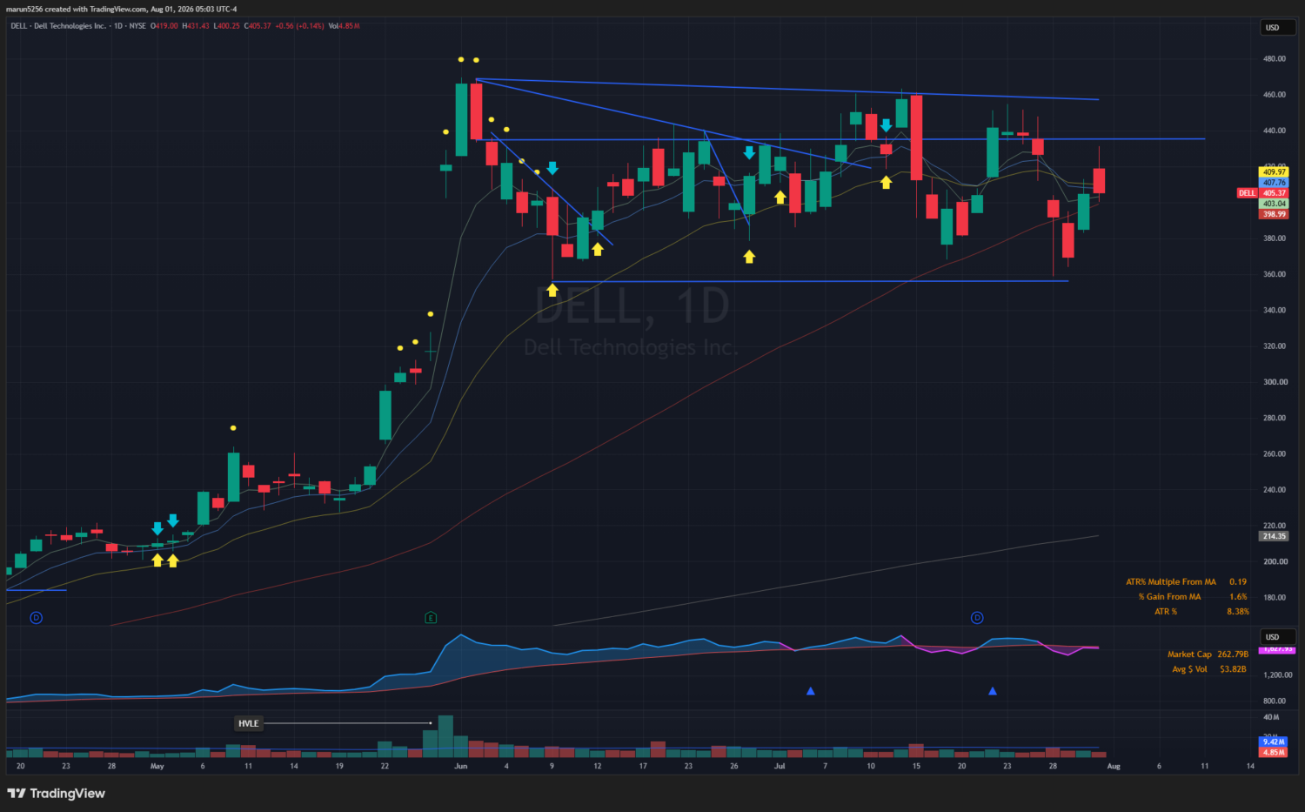Click the Vol 4.85M legend value
The height and width of the screenshot is (812, 1305).
[x=344, y=26]
